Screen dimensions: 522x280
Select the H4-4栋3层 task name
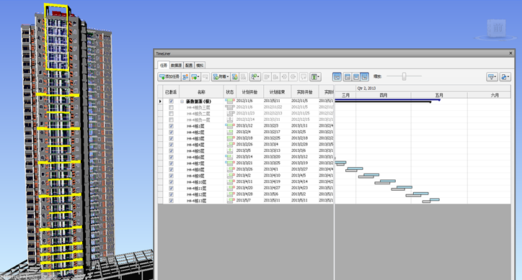click(196, 138)
